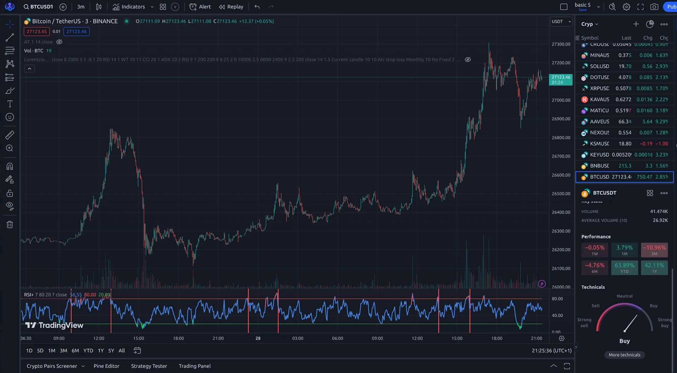Click the buy price 27123.46 button
The width and height of the screenshot is (677, 373).
click(x=77, y=31)
